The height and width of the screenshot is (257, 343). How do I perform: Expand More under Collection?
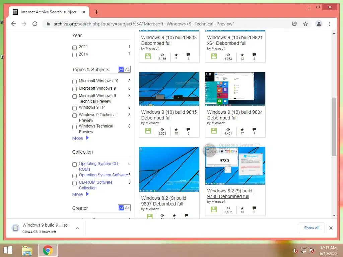click(x=80, y=194)
